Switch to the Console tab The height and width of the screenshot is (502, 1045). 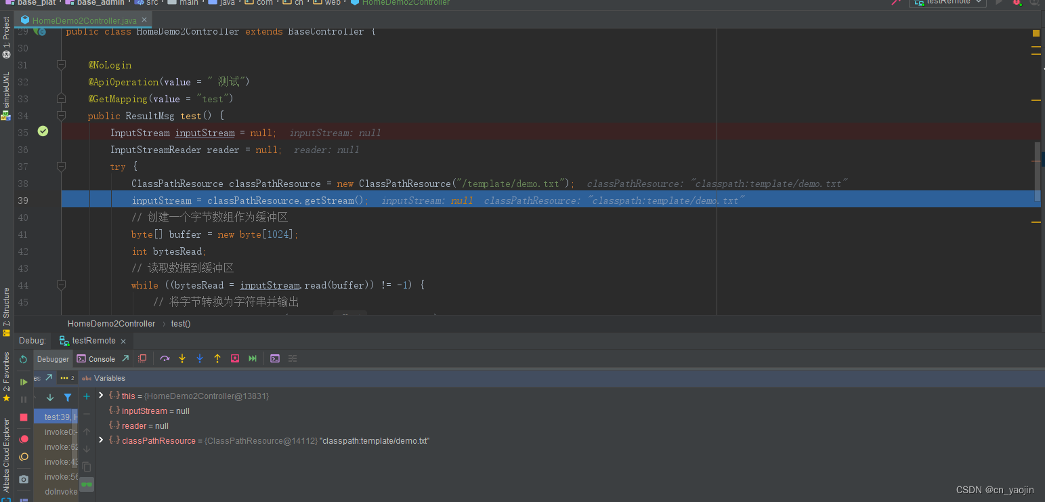102,358
